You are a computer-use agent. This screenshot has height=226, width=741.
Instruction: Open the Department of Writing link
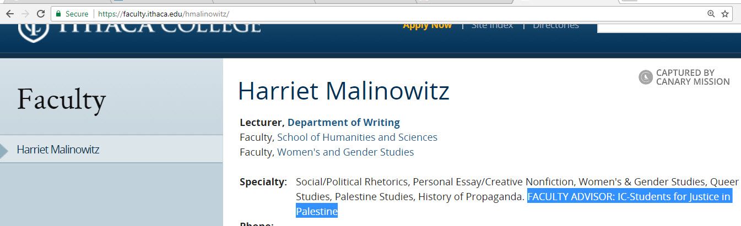(x=344, y=123)
